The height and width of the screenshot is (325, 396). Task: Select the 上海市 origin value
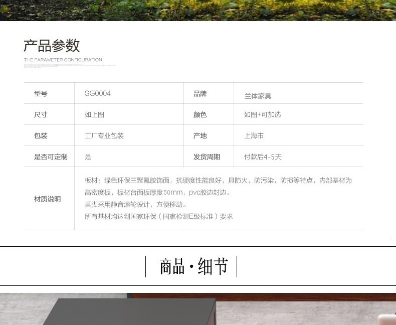pos(254,135)
